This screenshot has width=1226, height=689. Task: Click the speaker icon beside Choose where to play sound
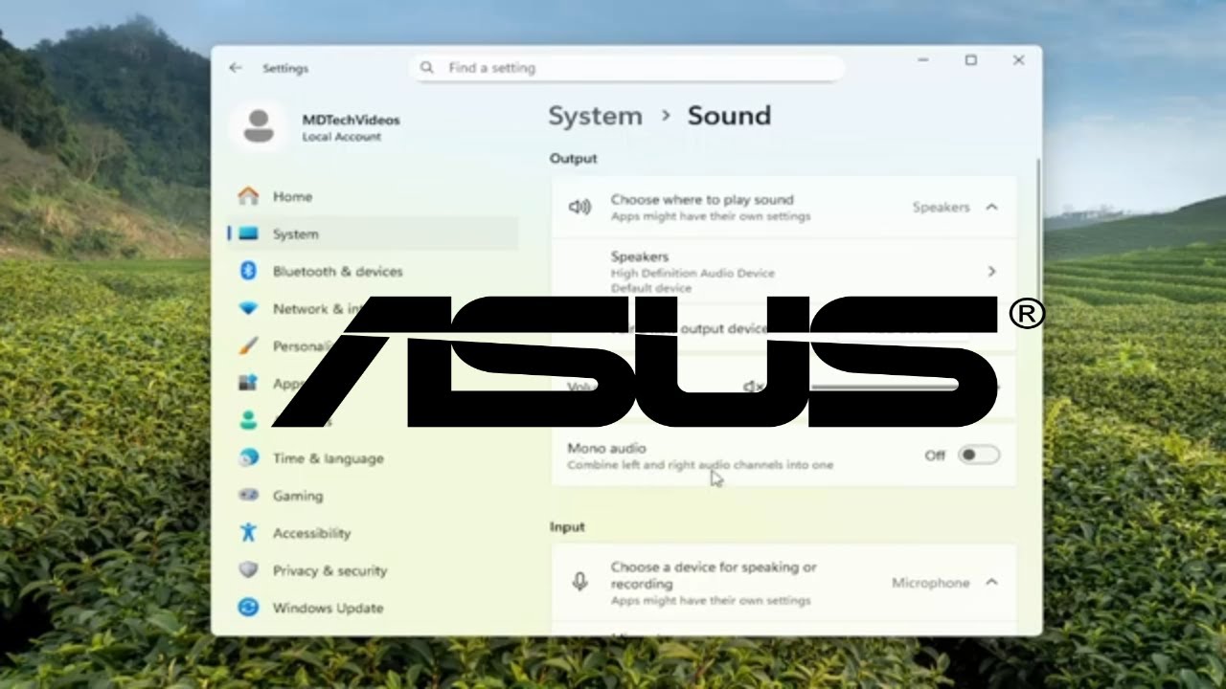(x=579, y=207)
